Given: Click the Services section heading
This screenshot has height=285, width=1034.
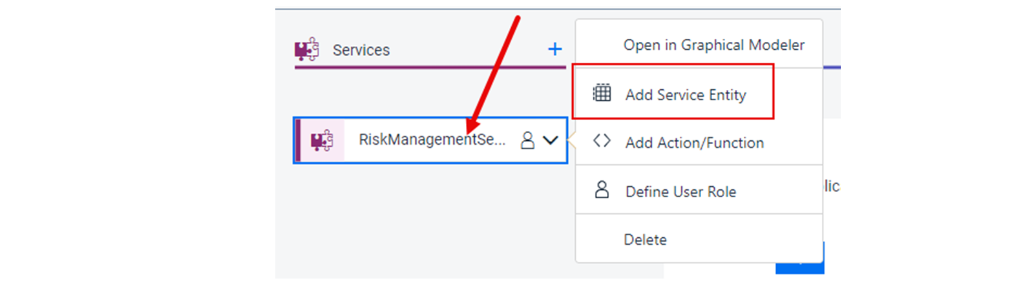Looking at the screenshot, I should (x=361, y=50).
